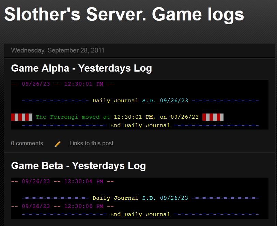Click the left red striped marker beside Ferrengi line
The width and height of the screenshot is (277, 226).
(22, 117)
